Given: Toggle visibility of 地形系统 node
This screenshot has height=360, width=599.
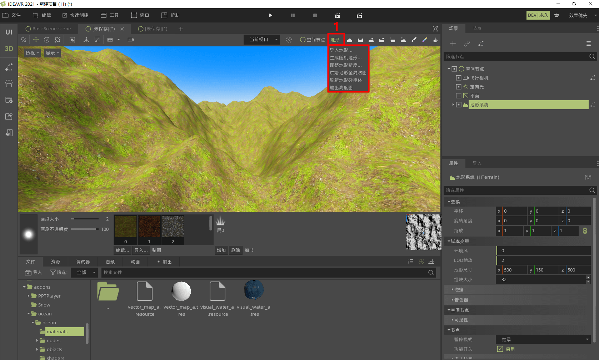Looking at the screenshot, I should (x=459, y=105).
